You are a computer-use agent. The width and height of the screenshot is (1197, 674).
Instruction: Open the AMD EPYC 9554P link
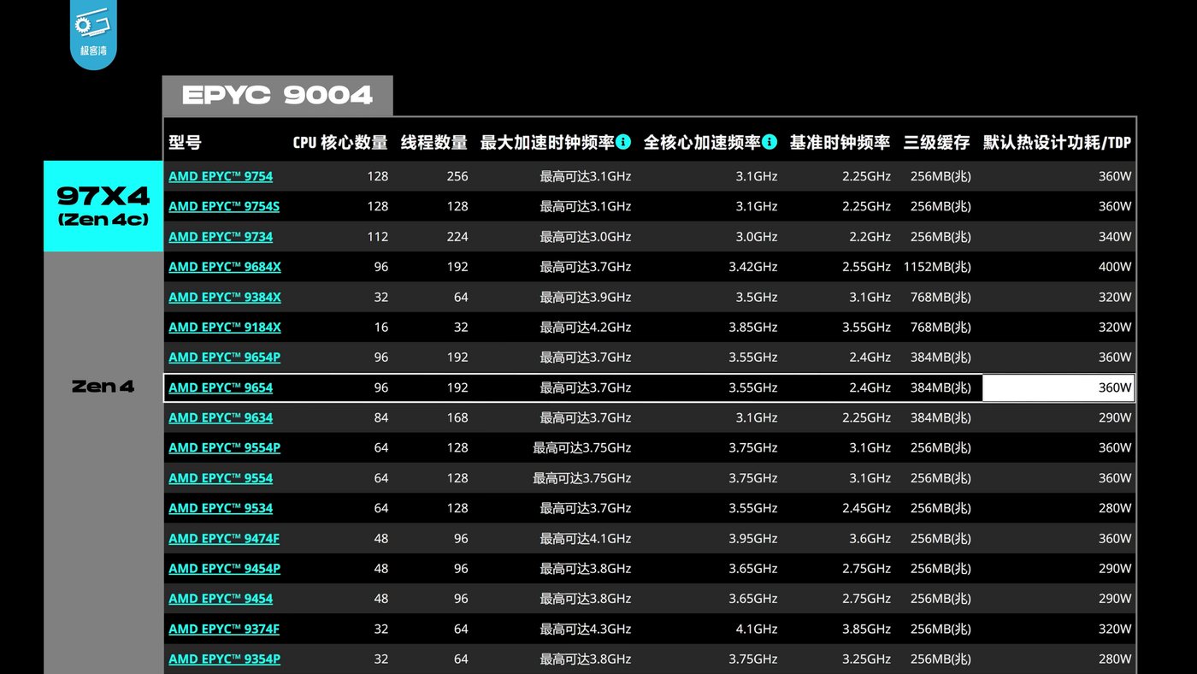225,447
